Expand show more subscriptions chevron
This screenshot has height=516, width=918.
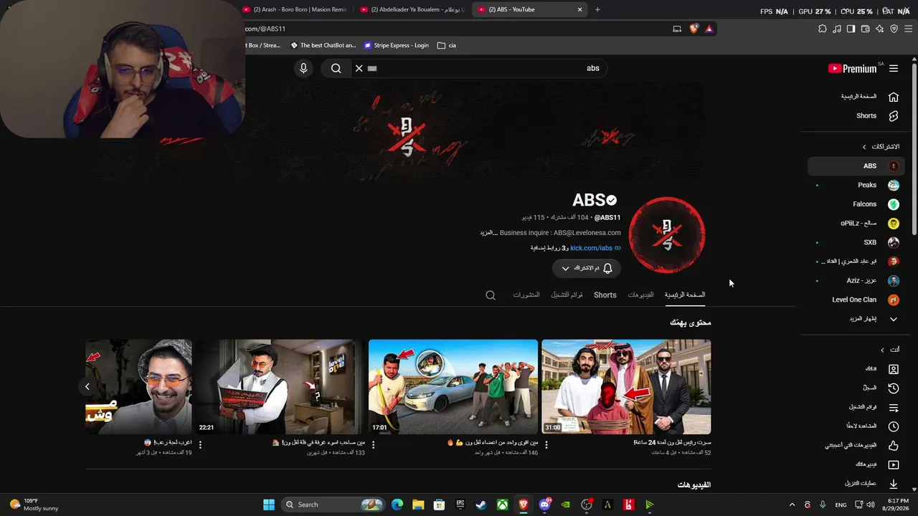(894, 319)
